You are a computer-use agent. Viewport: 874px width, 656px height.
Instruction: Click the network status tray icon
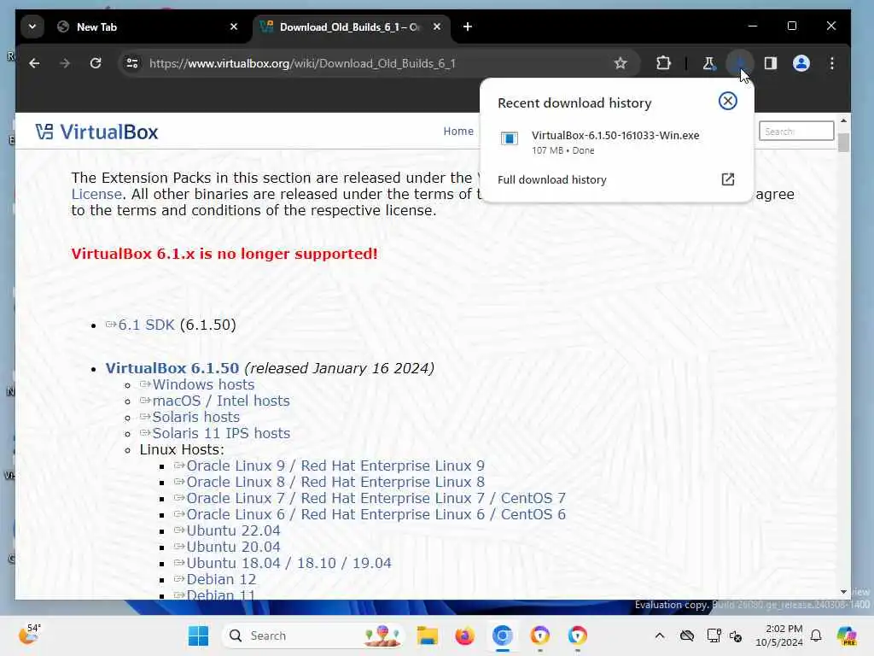coord(714,635)
